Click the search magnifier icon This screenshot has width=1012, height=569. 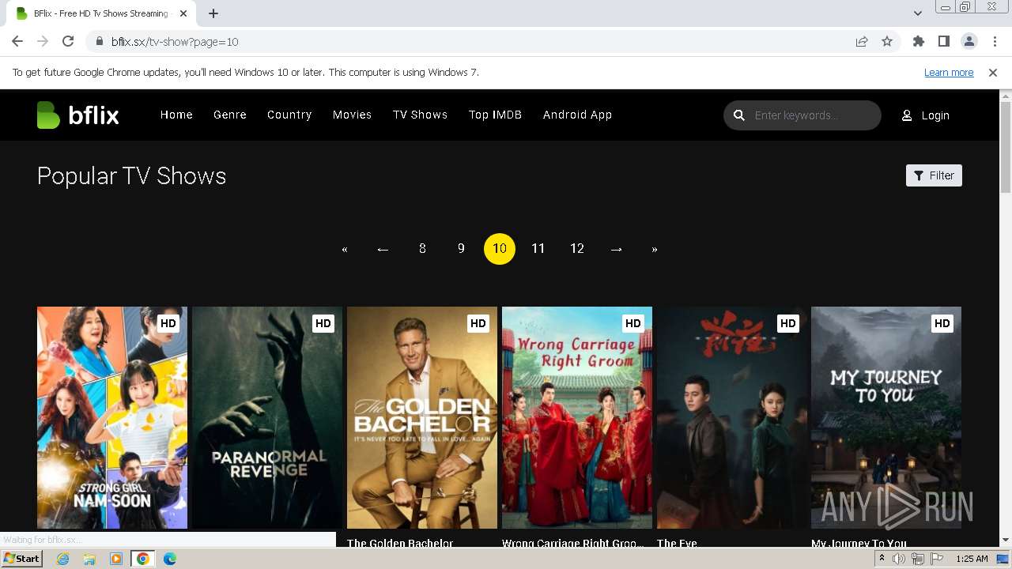[739, 115]
